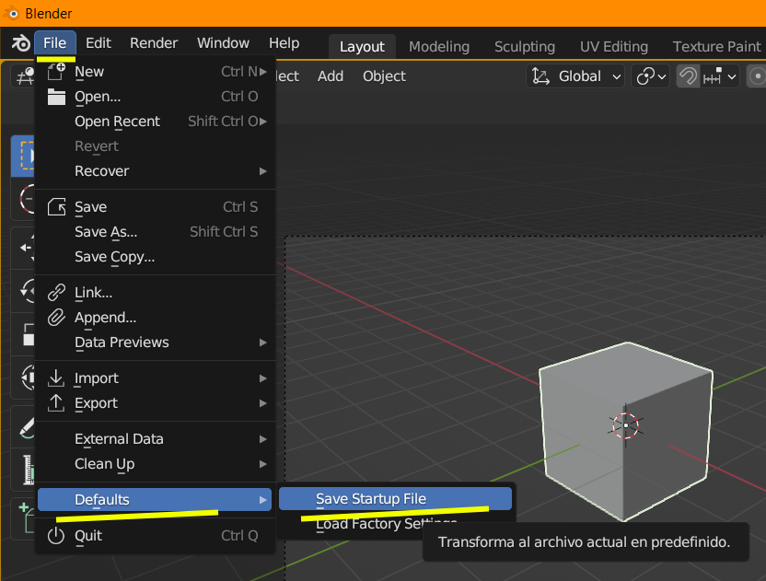Click the Append paperclip icon

pyautogui.click(x=56, y=318)
